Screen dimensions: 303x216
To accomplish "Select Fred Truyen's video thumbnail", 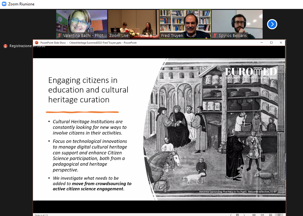I will 185,24.
